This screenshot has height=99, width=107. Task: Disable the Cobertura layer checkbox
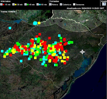tap(61, 4)
